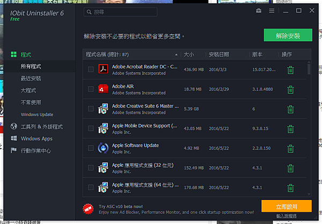Open 工具列 & 外掛程式 section
This screenshot has width=322, height=224.
(x=42, y=127)
